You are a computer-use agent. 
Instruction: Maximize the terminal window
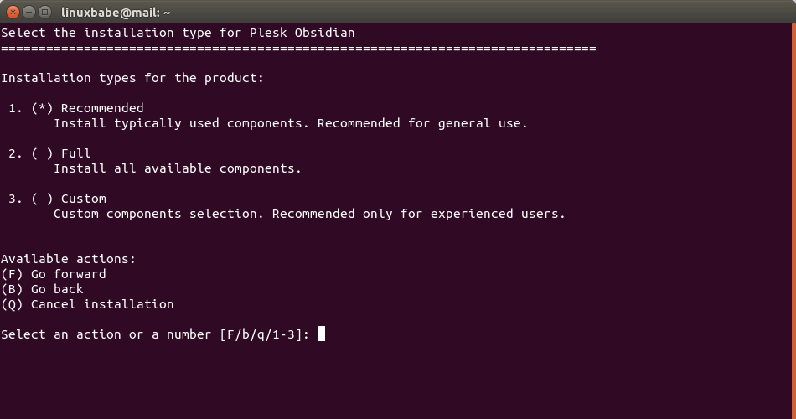click(x=44, y=12)
